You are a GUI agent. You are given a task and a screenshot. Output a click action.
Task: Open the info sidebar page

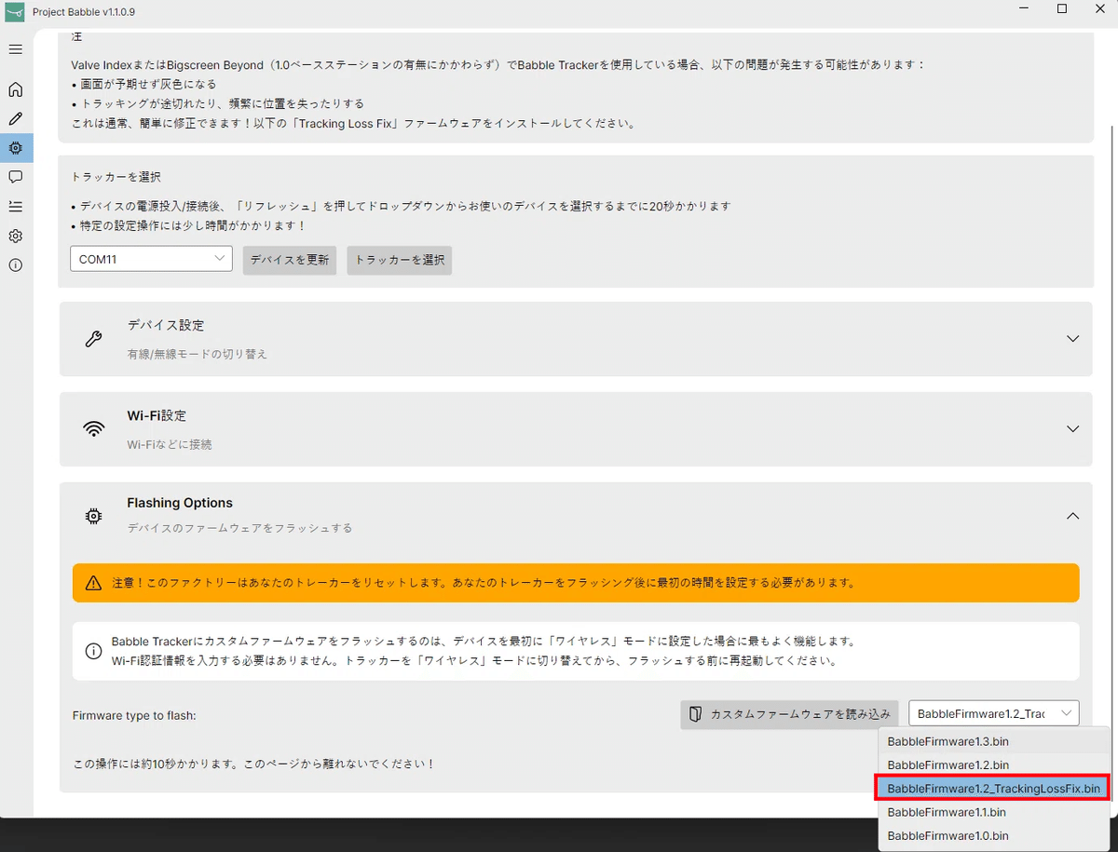[x=16, y=265]
